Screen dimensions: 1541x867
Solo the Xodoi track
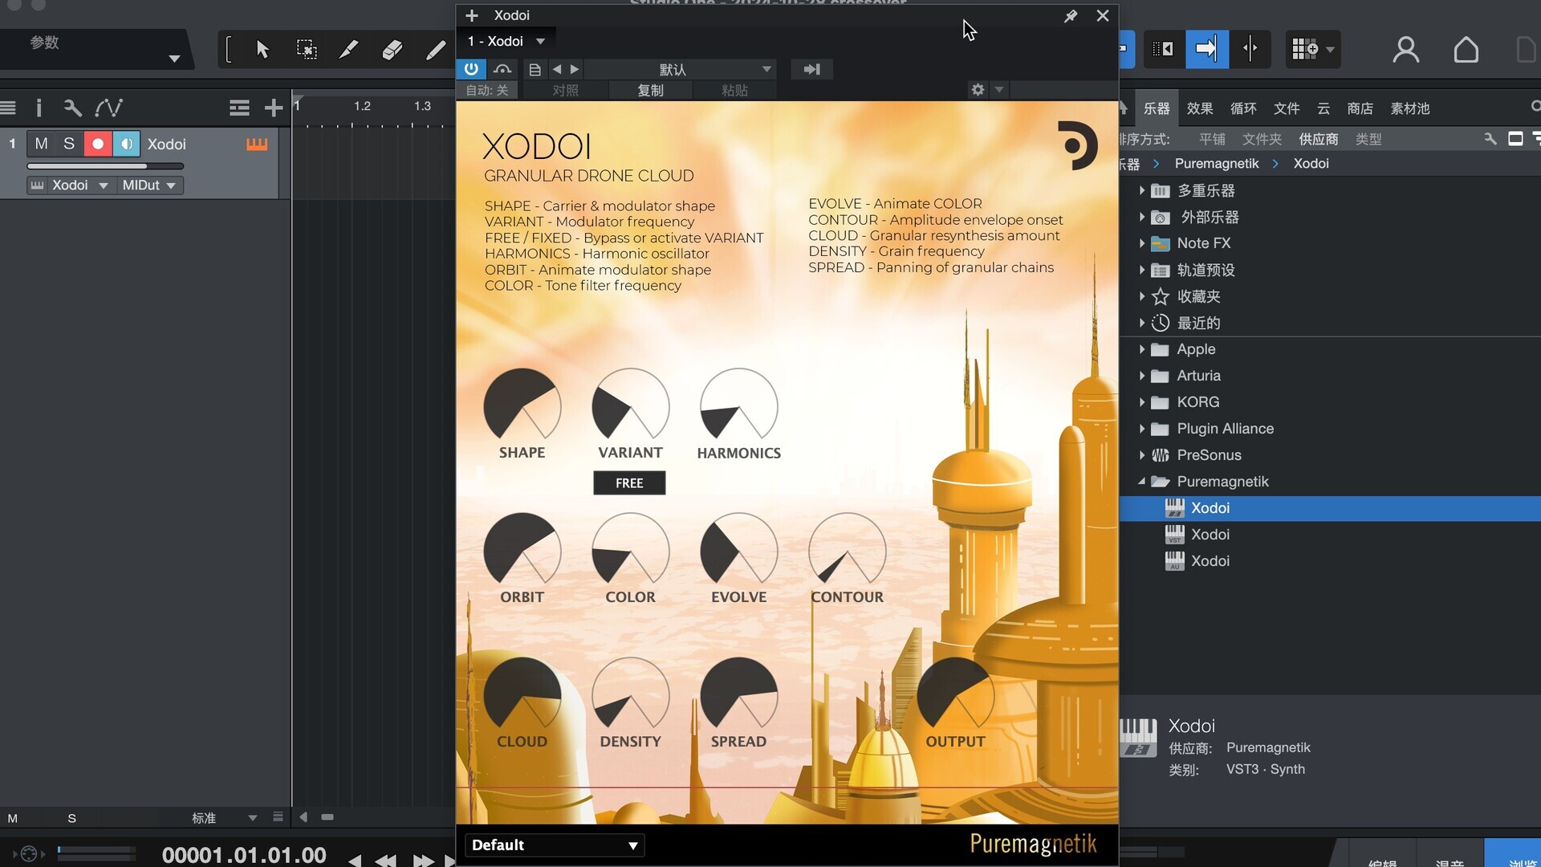(69, 144)
